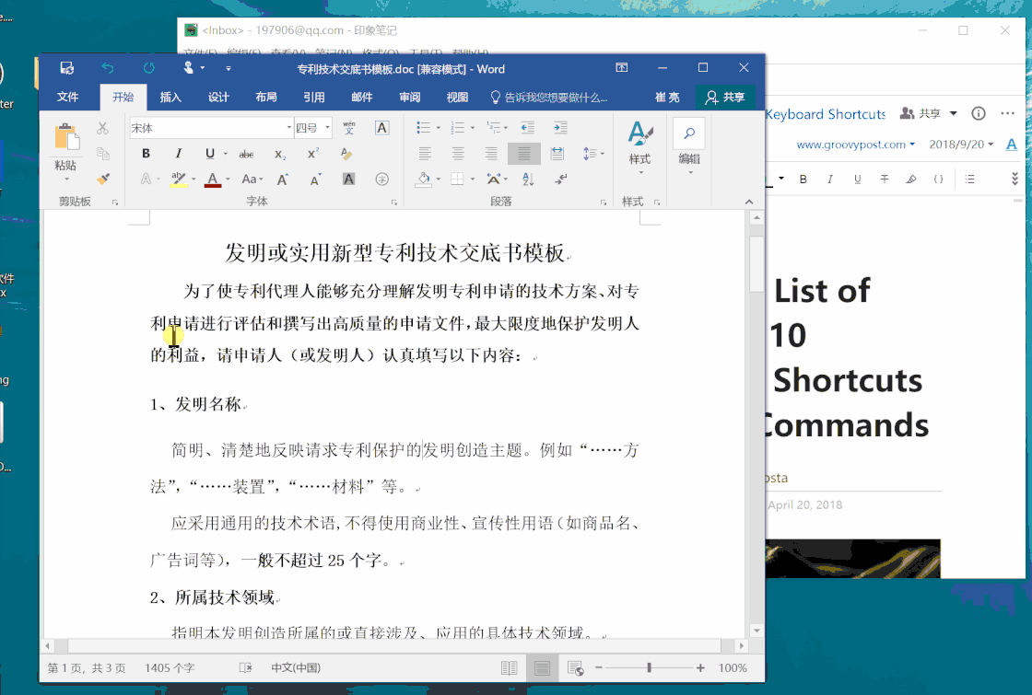This screenshot has width=1032, height=695.
Task: Toggle Italic formatting in Word
Action: tap(179, 153)
